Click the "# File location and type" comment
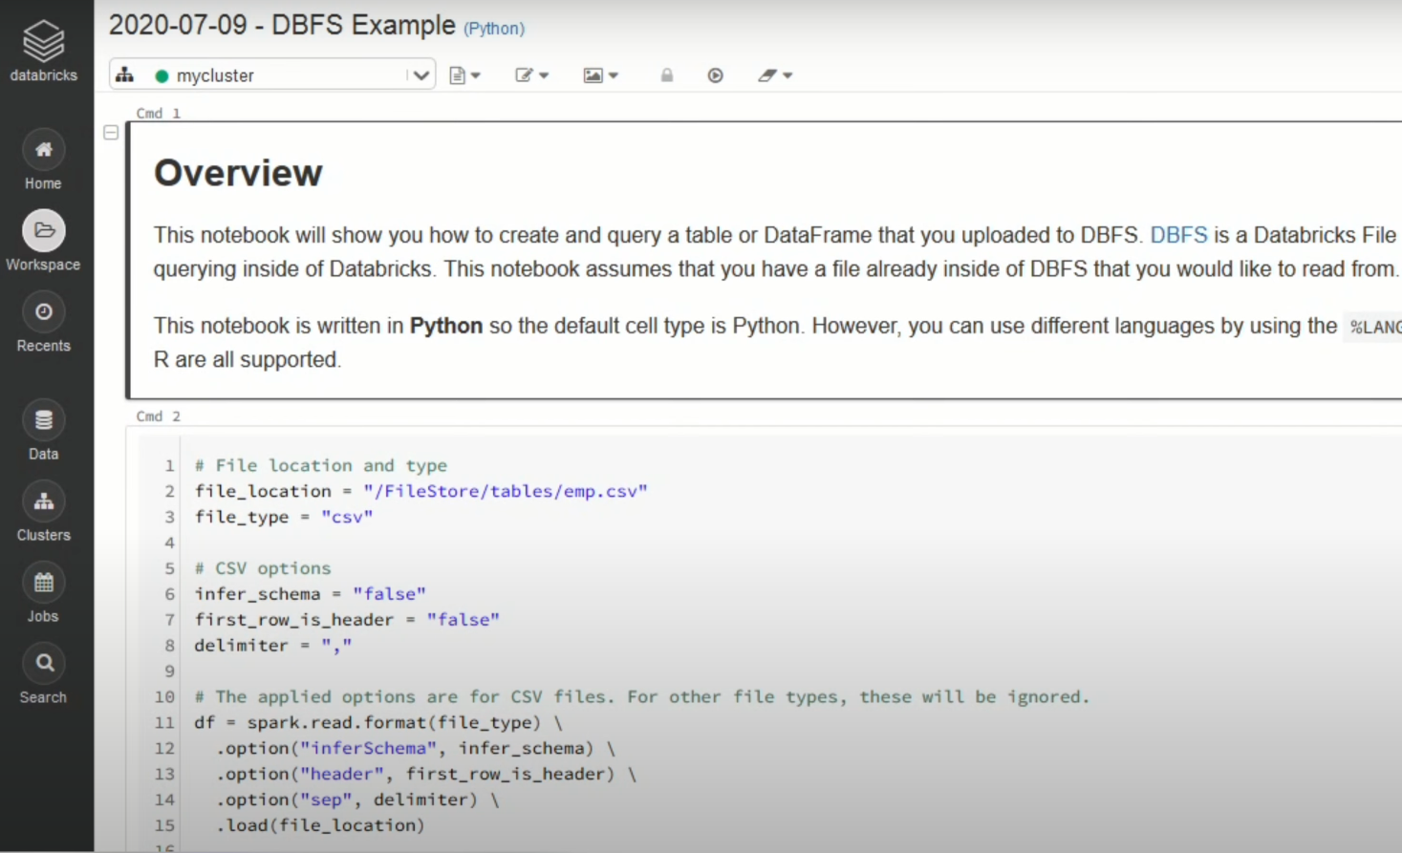1402x853 pixels. 321,465
